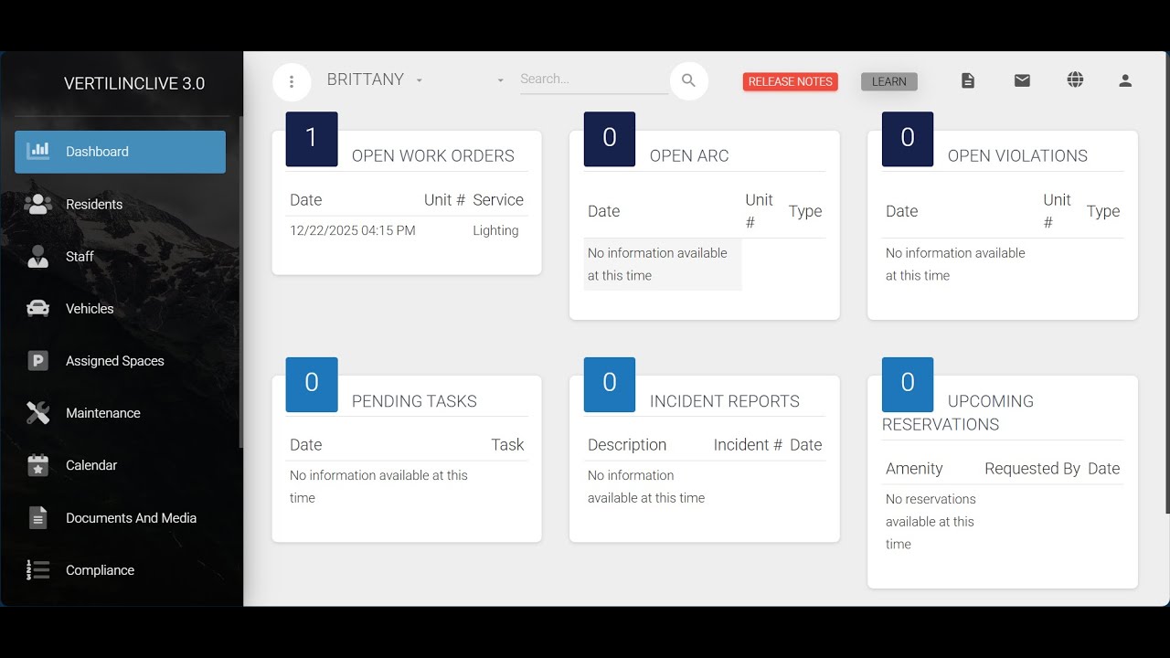This screenshot has height=658, width=1170.
Task: Click the LEARN button
Action: pos(889,81)
